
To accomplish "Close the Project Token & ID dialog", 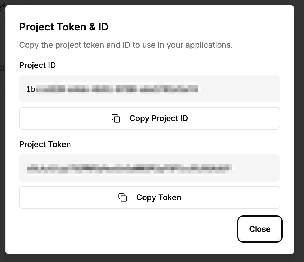I will pos(259,229).
